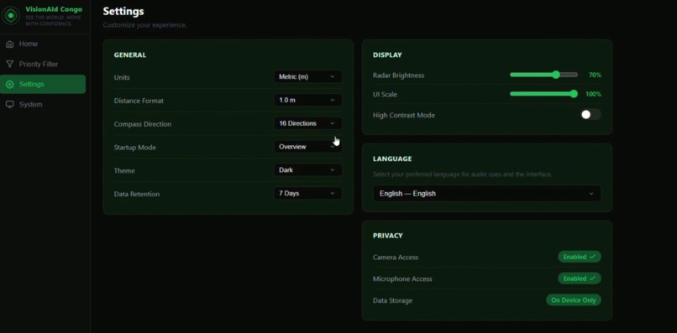Click 'Customize your experience.' subtitle

(x=144, y=25)
